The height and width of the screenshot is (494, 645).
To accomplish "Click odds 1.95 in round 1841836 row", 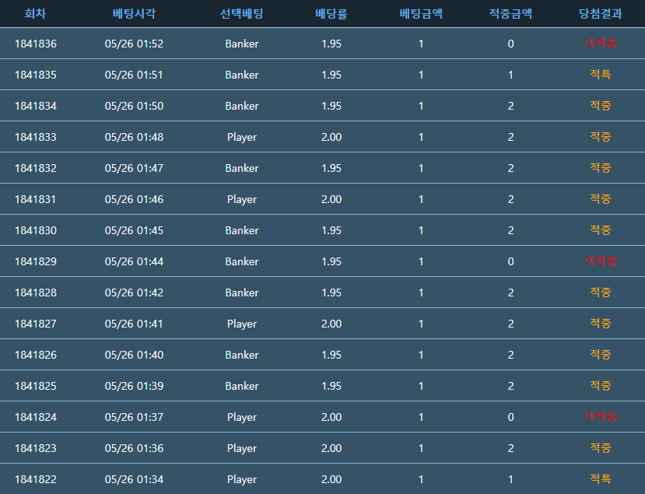I will 331,44.
